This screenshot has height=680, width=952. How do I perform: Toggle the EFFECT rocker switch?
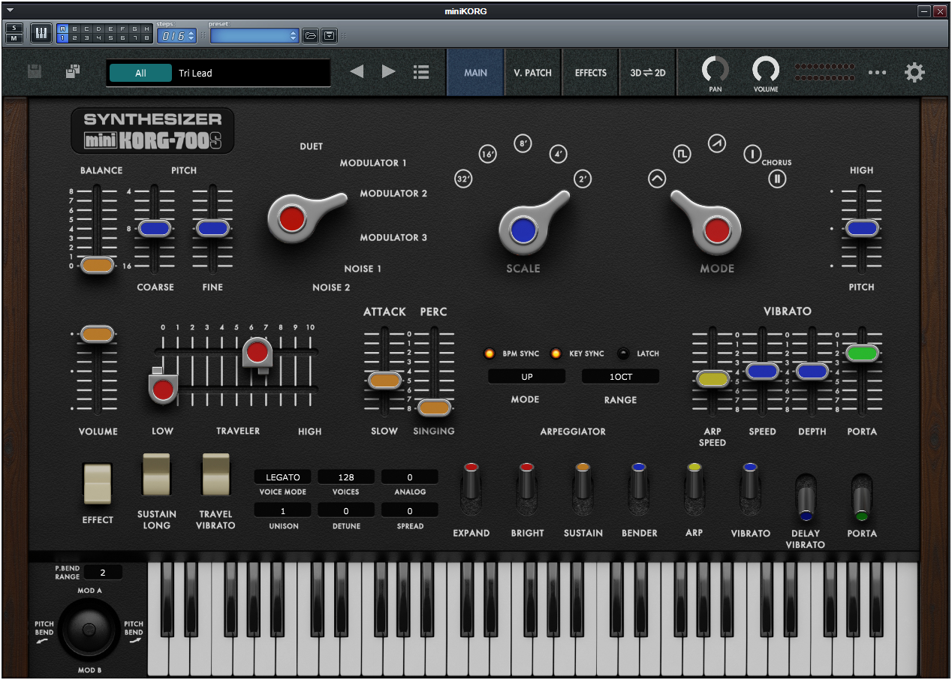(98, 483)
